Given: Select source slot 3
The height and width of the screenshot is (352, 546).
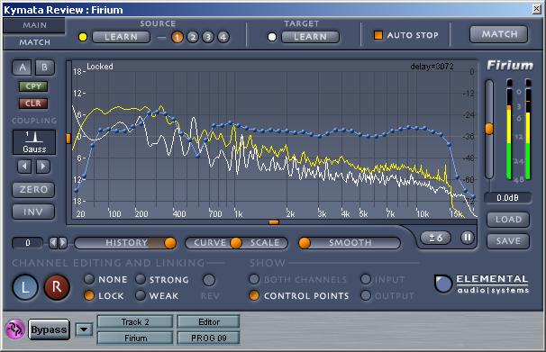Looking at the screenshot, I should tap(208, 37).
